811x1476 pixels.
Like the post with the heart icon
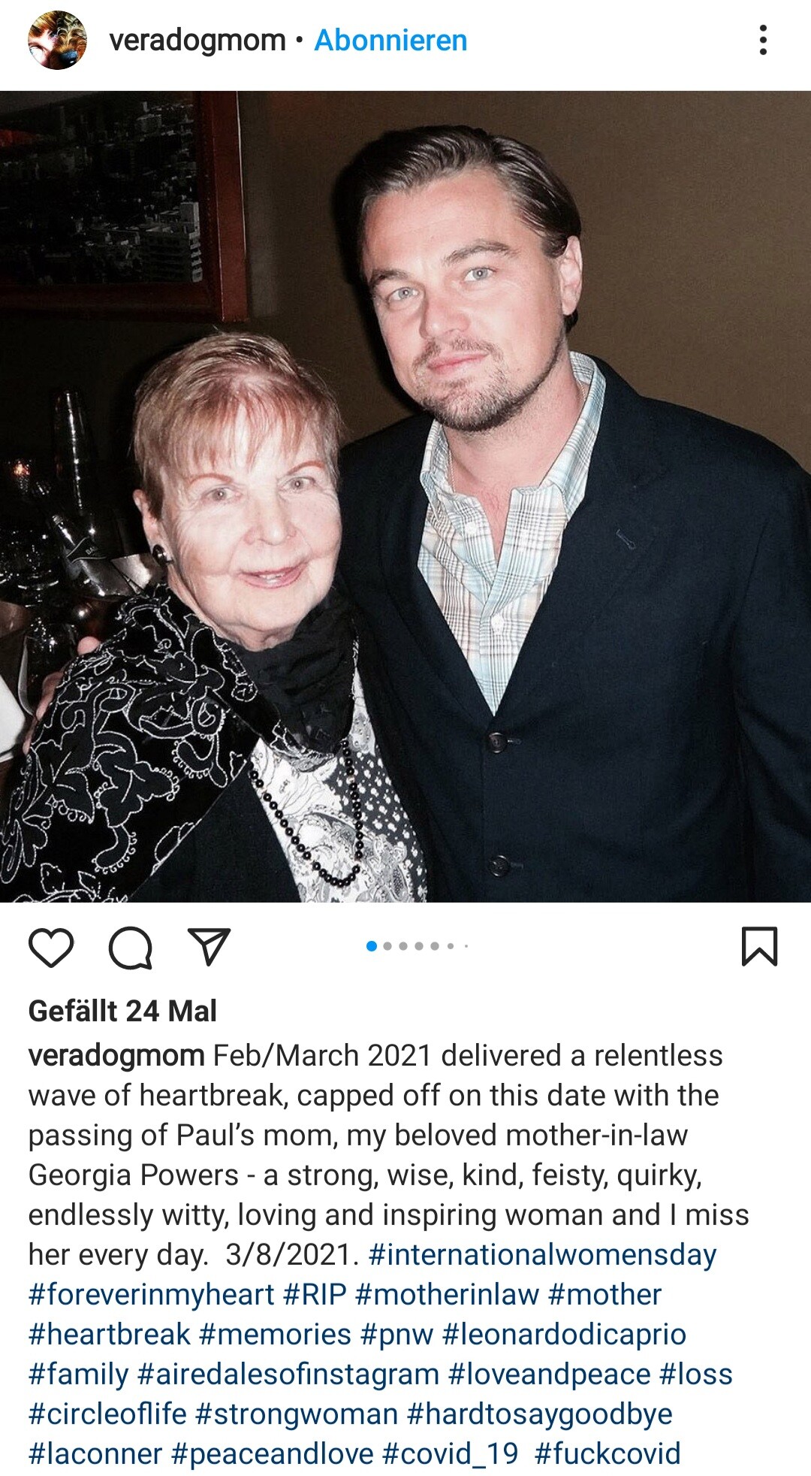51,947
